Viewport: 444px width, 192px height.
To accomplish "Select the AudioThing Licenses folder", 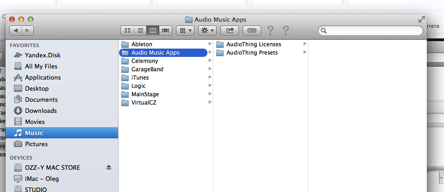I will click(258, 44).
